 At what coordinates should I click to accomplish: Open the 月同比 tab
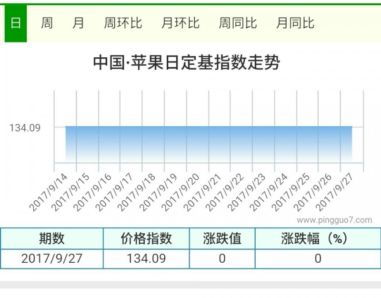(295, 23)
